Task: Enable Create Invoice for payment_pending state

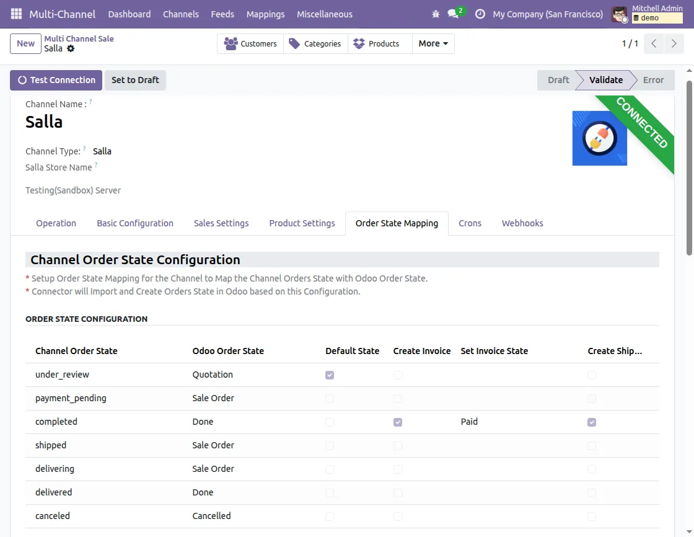Action: (x=397, y=398)
